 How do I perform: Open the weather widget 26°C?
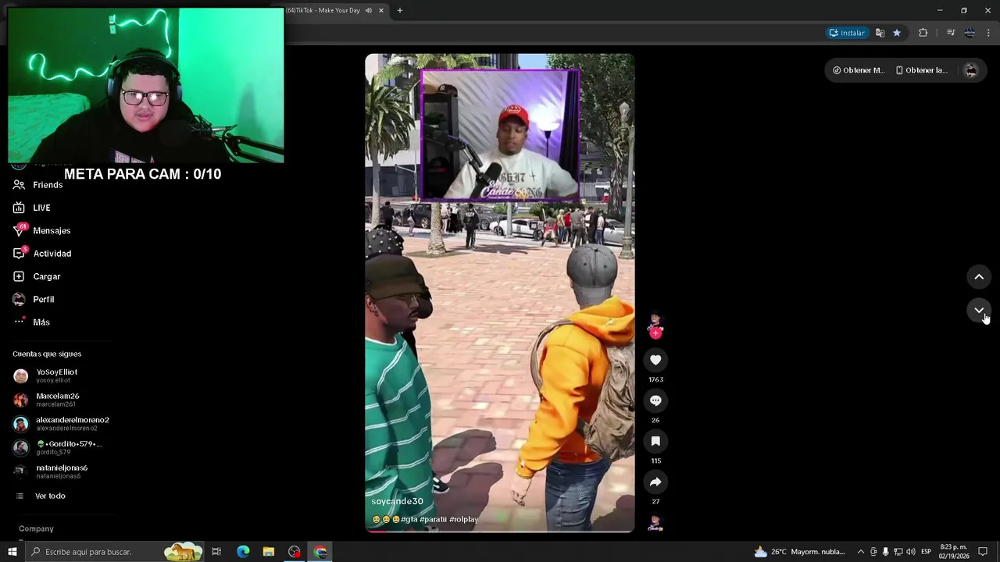pyautogui.click(x=799, y=552)
